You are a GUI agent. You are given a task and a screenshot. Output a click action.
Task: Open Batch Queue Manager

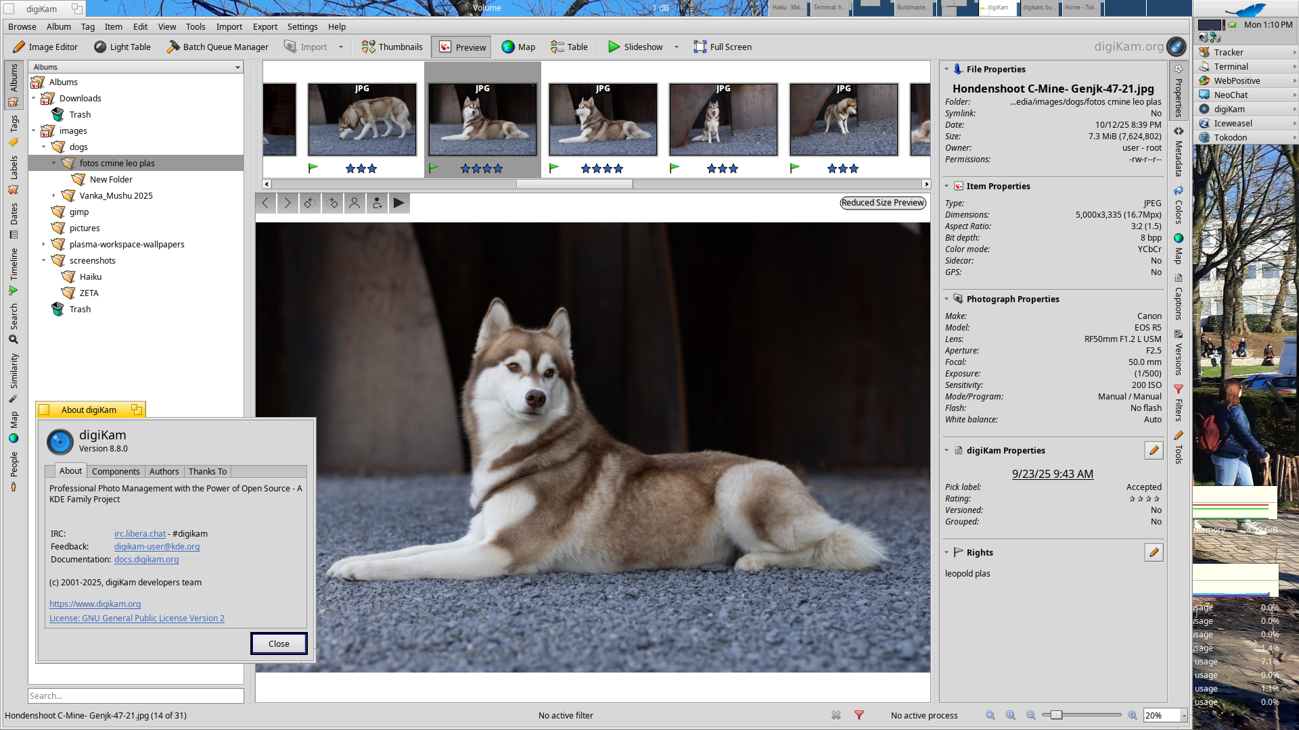tap(218, 47)
